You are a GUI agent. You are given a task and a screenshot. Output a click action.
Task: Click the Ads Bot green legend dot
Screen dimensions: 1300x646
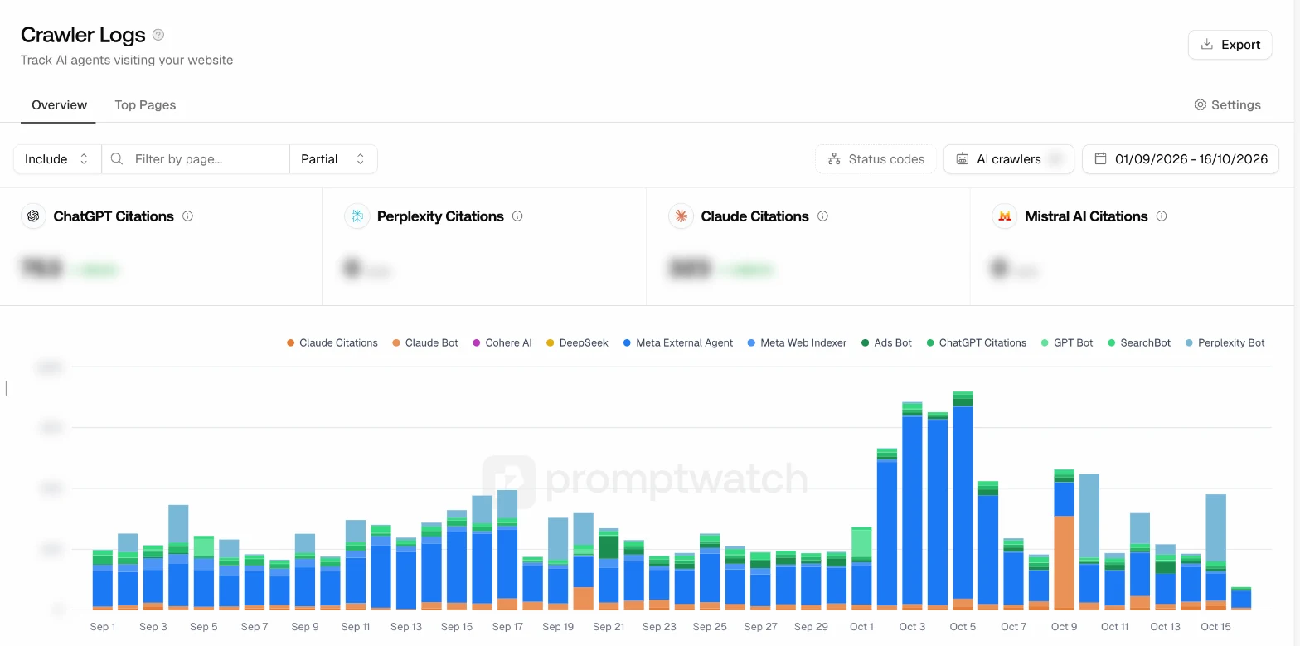[866, 342]
